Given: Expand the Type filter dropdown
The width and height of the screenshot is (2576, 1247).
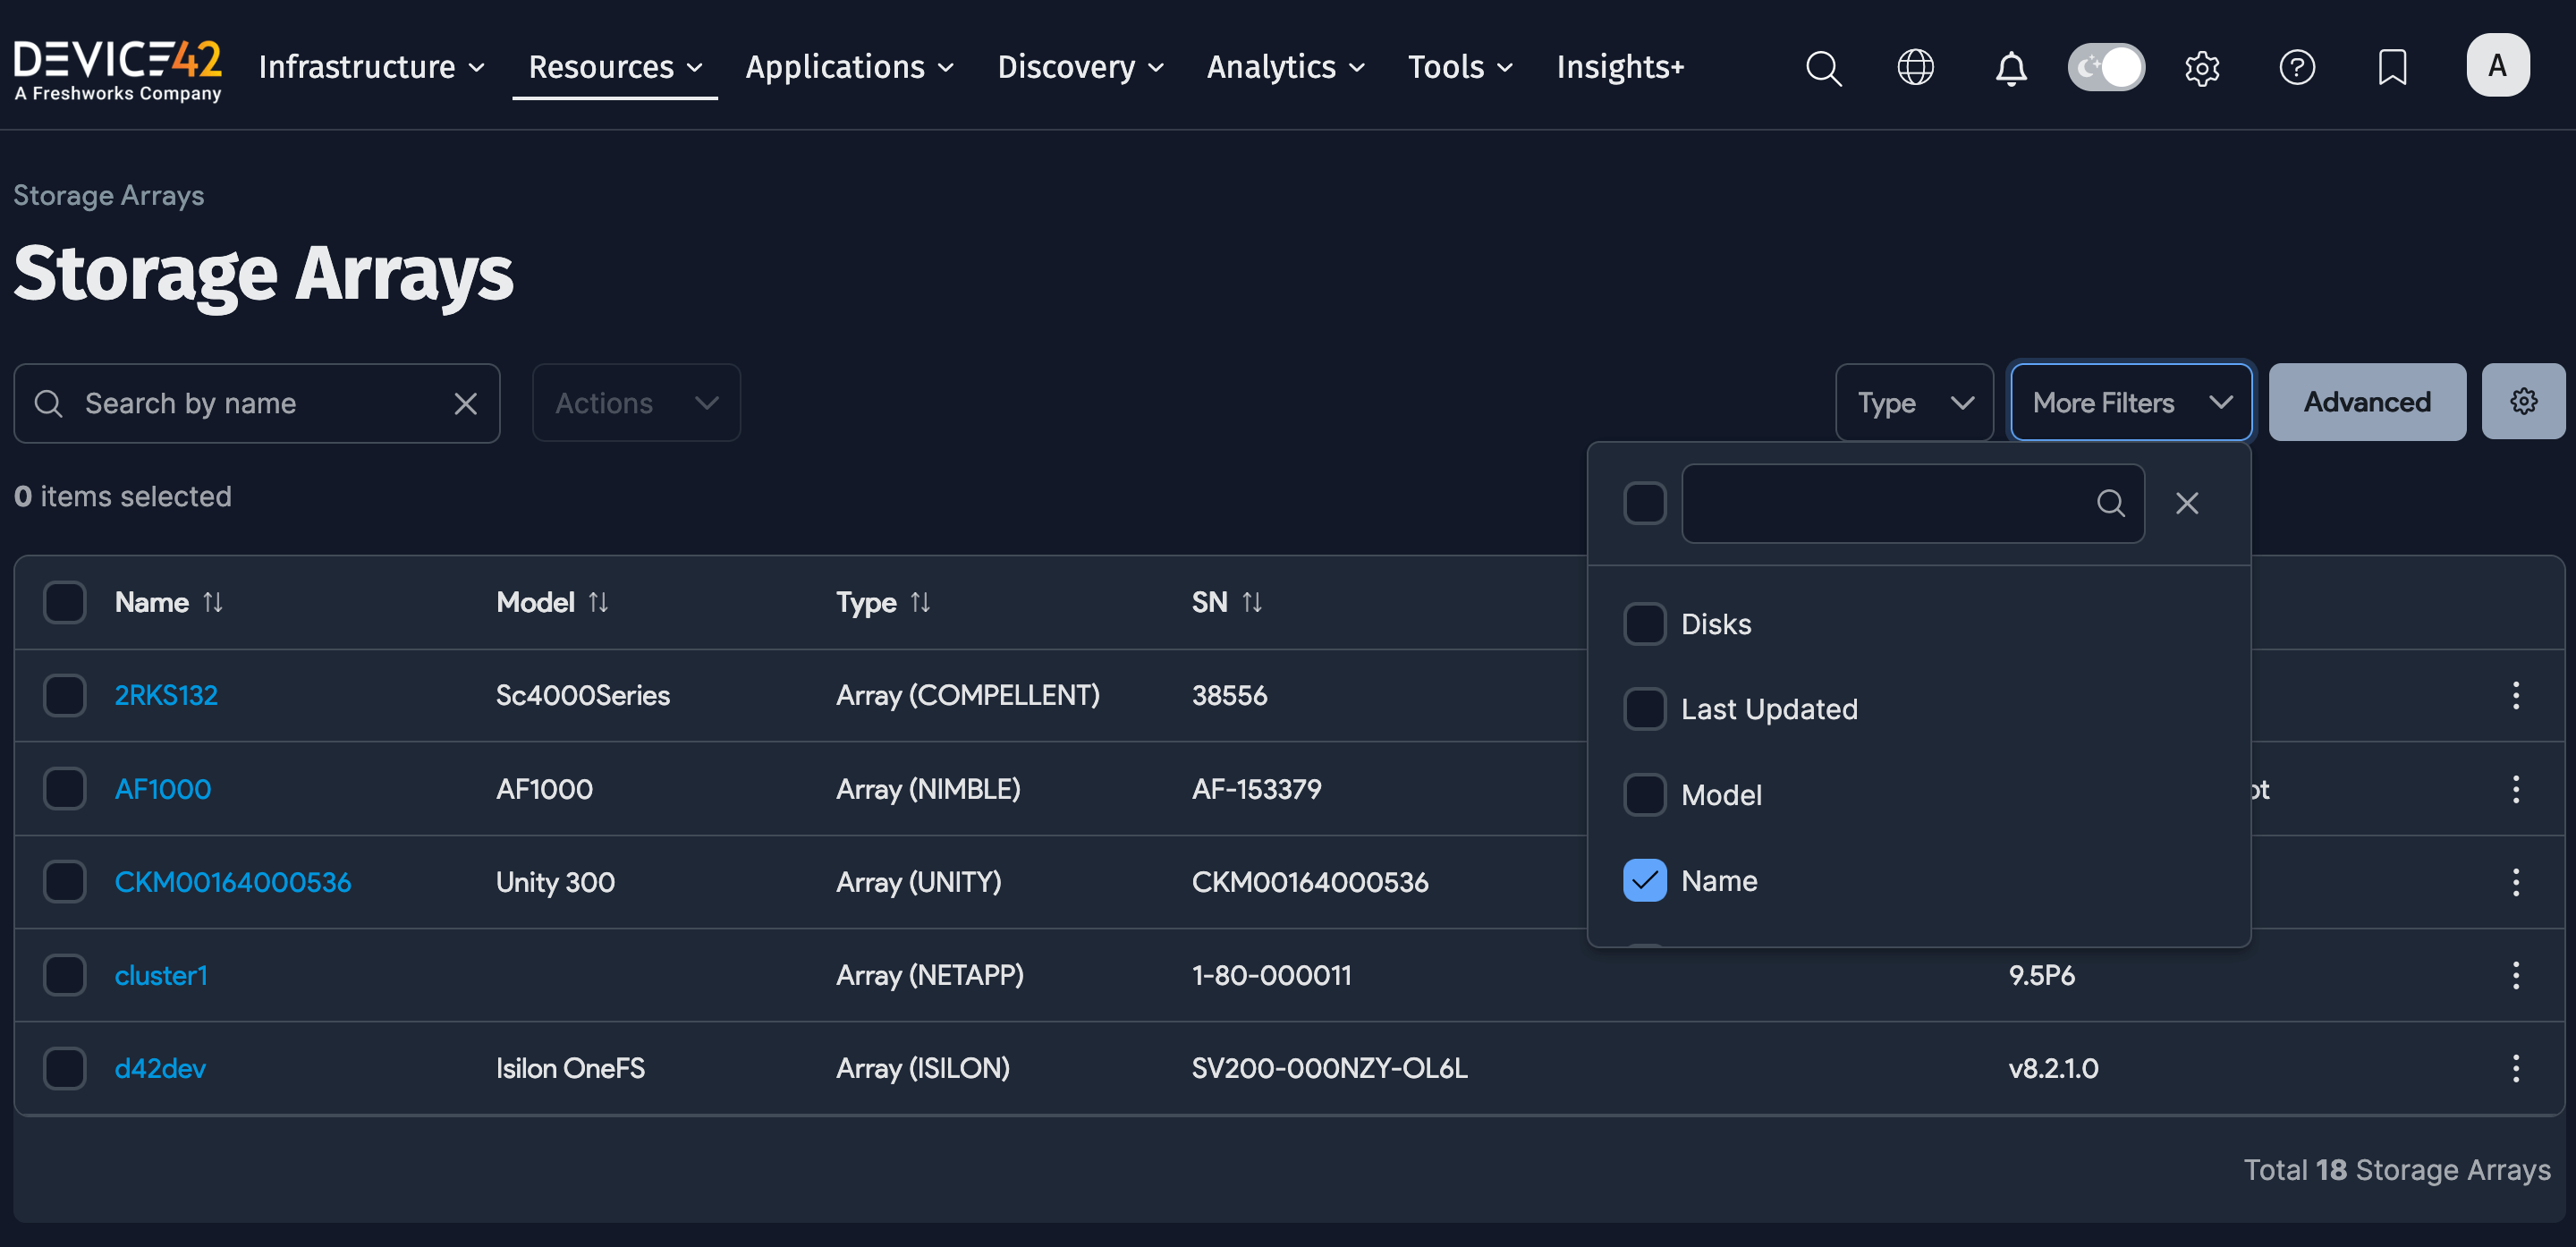Looking at the screenshot, I should (1913, 402).
